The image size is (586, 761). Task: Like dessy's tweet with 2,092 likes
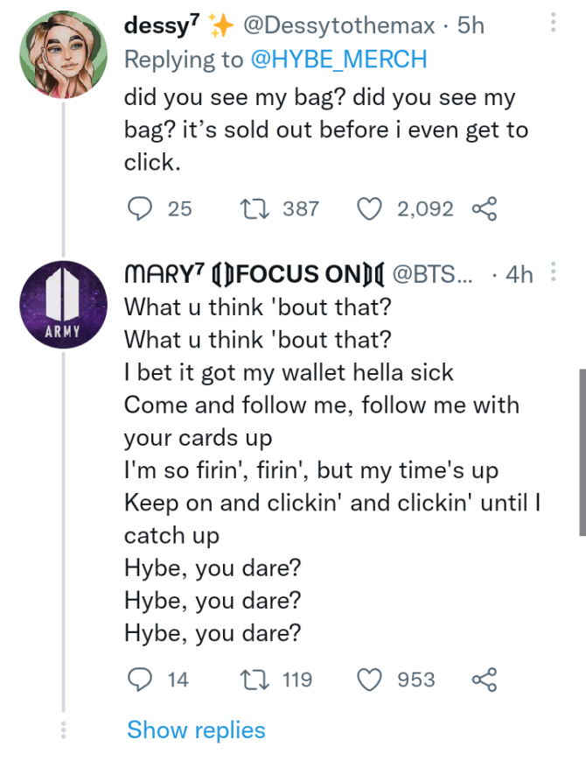point(371,208)
